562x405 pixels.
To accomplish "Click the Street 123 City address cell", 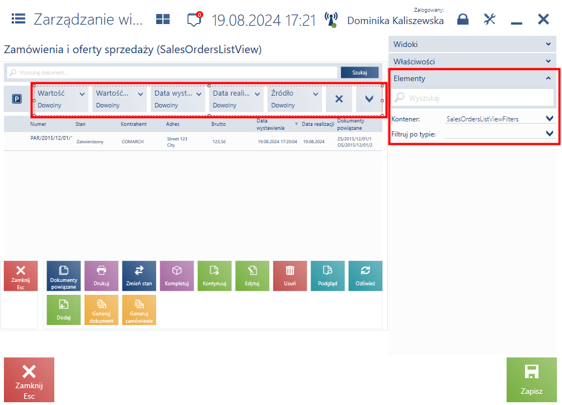I will point(177,142).
